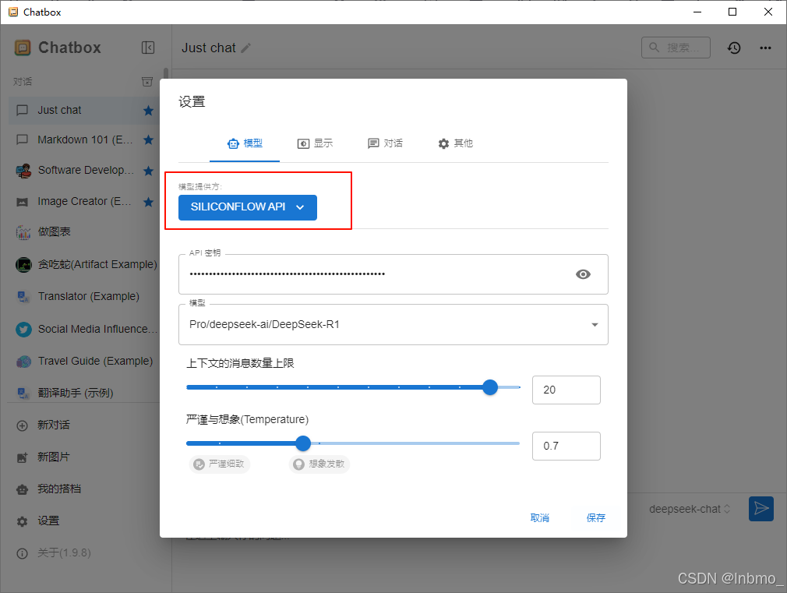Screen dimensions: 787x593
Task: Switch to the 模型 tab
Action: (x=245, y=143)
